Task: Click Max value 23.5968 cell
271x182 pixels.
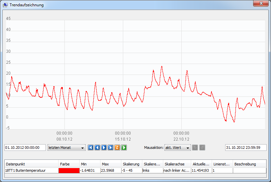Action: (111, 170)
